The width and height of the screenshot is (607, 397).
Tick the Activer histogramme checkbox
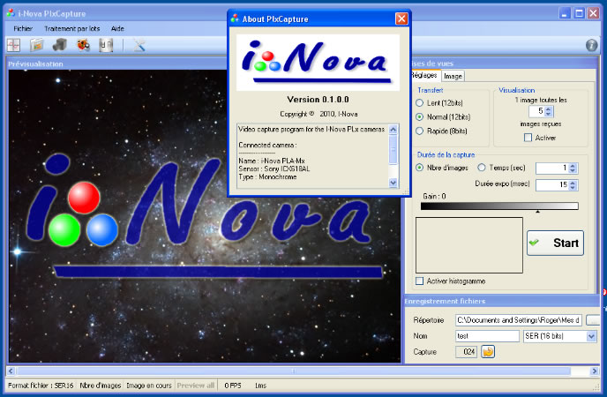click(x=419, y=281)
